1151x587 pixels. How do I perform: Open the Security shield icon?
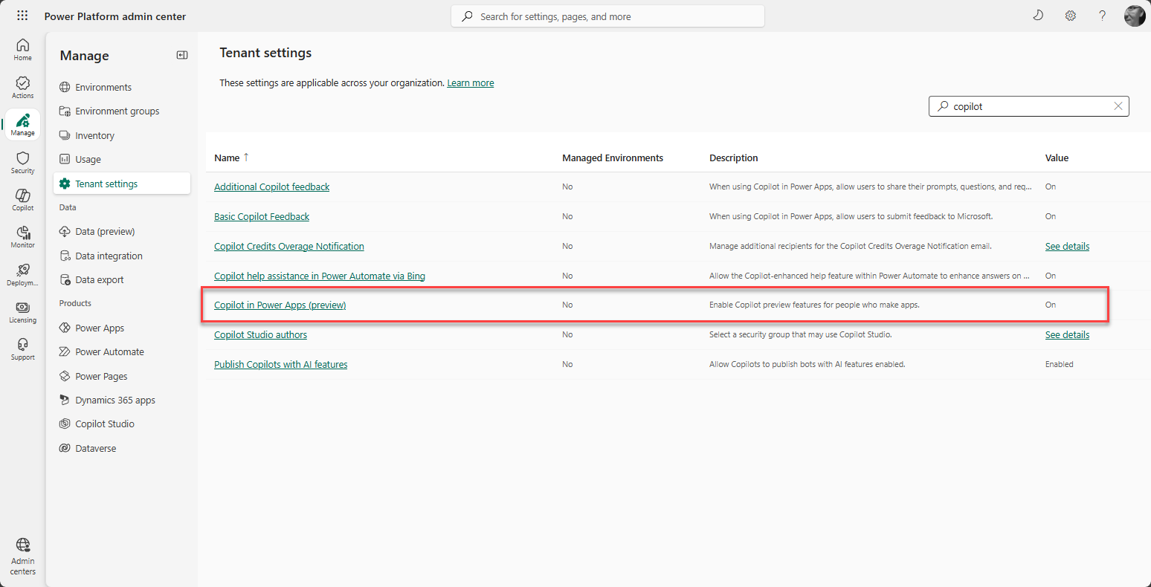point(23,162)
